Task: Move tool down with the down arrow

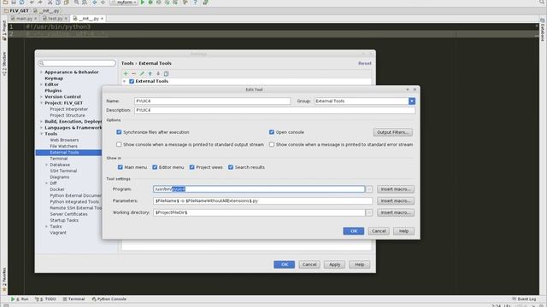Action: [158, 74]
